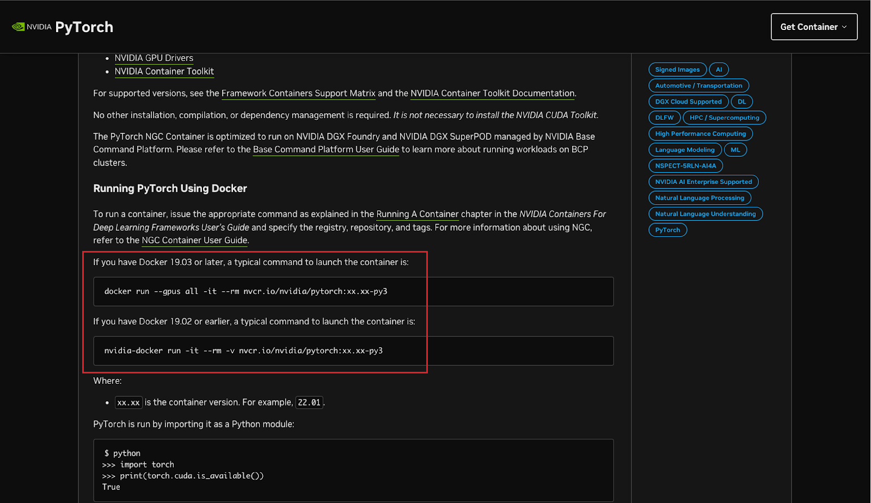Screen dimensions: 871x503
Task: Select the Signed Images tag
Action: click(677, 70)
